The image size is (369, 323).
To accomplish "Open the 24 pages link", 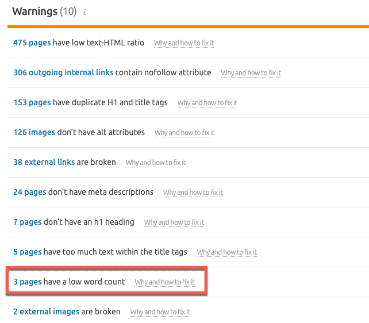I will (x=29, y=192).
